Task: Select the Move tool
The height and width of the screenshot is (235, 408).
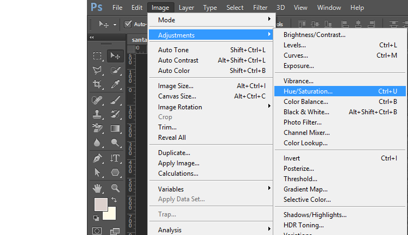Action: [x=115, y=55]
